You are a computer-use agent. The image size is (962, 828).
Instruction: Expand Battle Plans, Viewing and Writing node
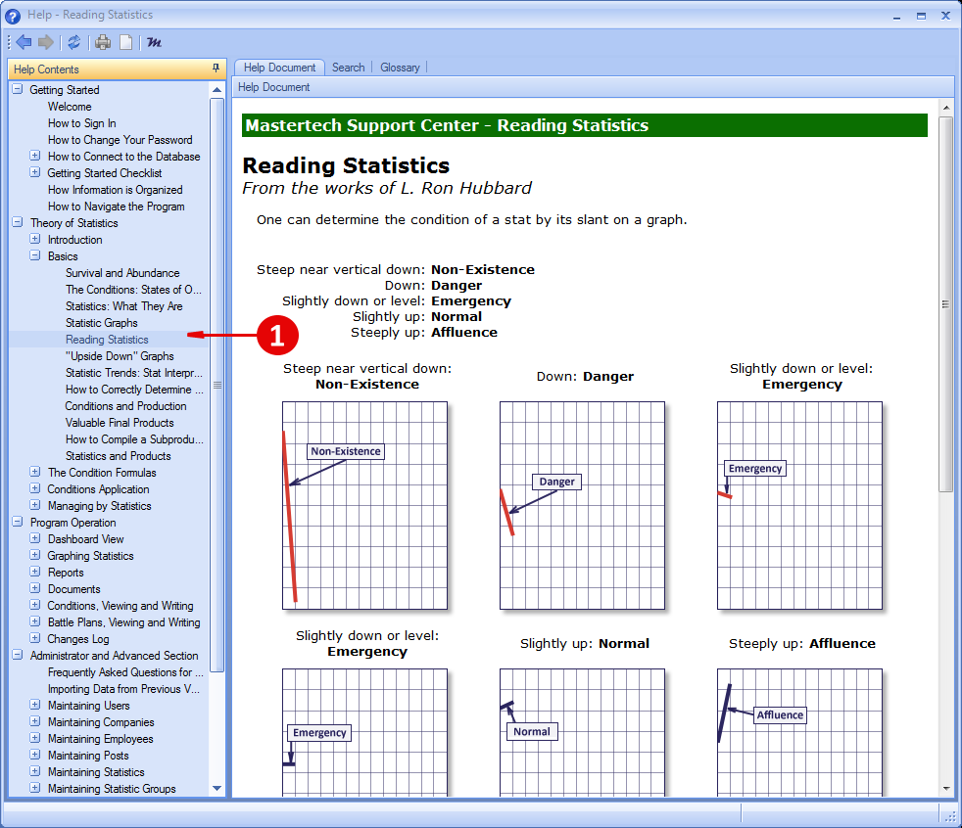[35, 621]
